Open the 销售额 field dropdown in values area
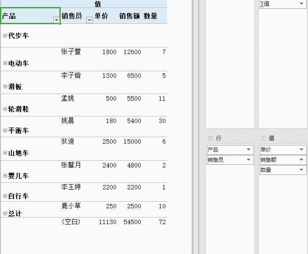The image size is (308, 254). (x=301, y=160)
